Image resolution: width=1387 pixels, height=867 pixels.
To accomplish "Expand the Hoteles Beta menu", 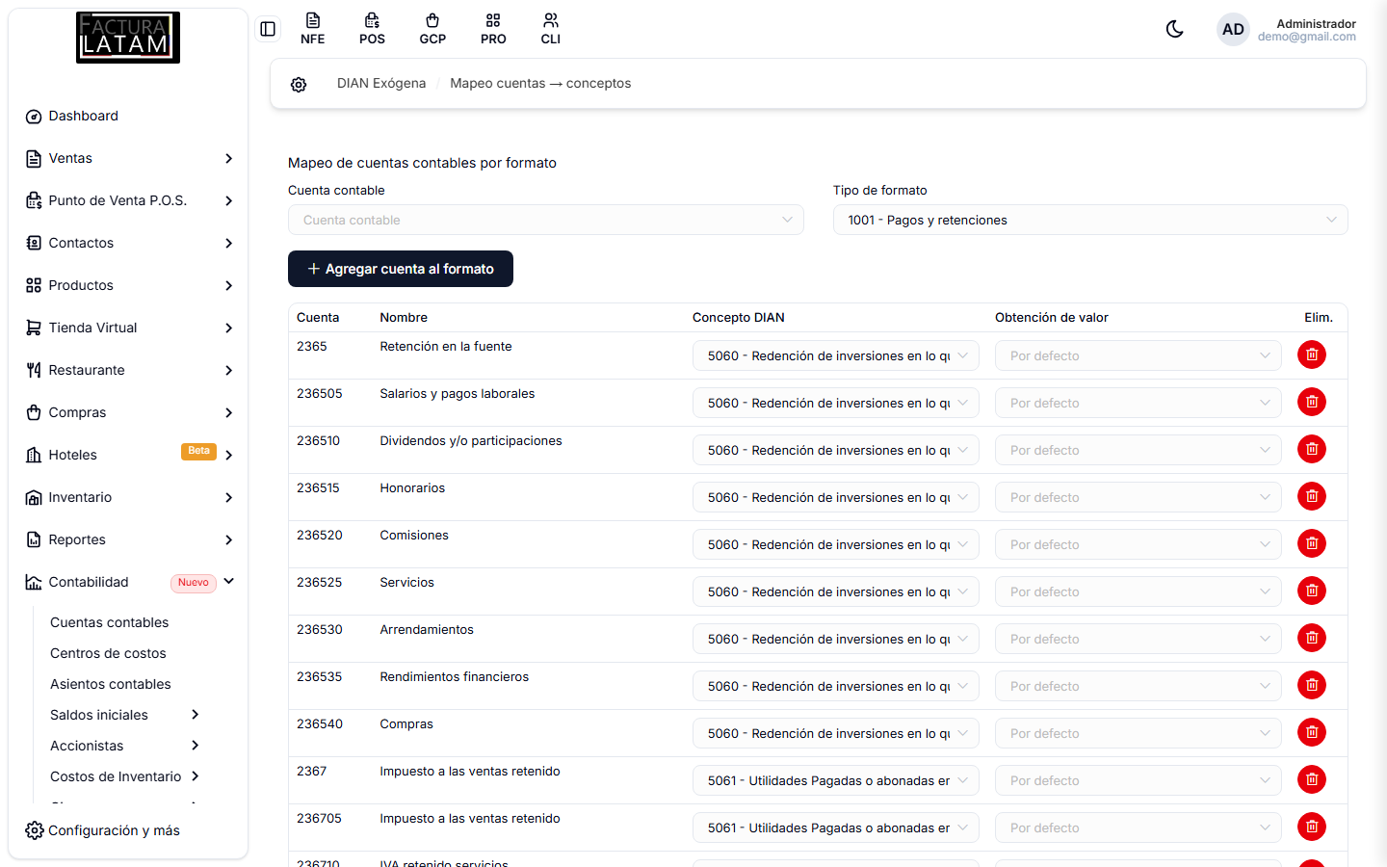I will pos(128,455).
